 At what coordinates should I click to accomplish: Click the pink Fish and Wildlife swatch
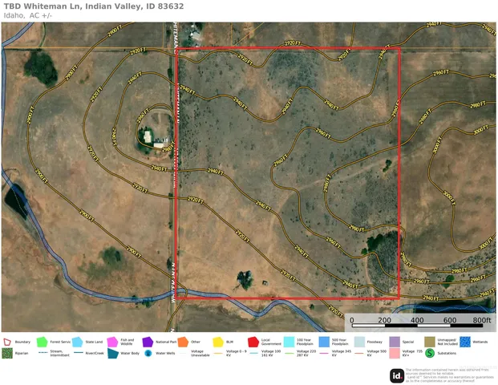pyautogui.click(x=112, y=342)
